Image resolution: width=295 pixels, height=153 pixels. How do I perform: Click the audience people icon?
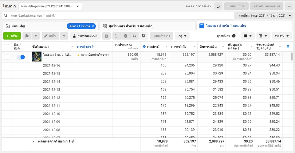point(134,36)
